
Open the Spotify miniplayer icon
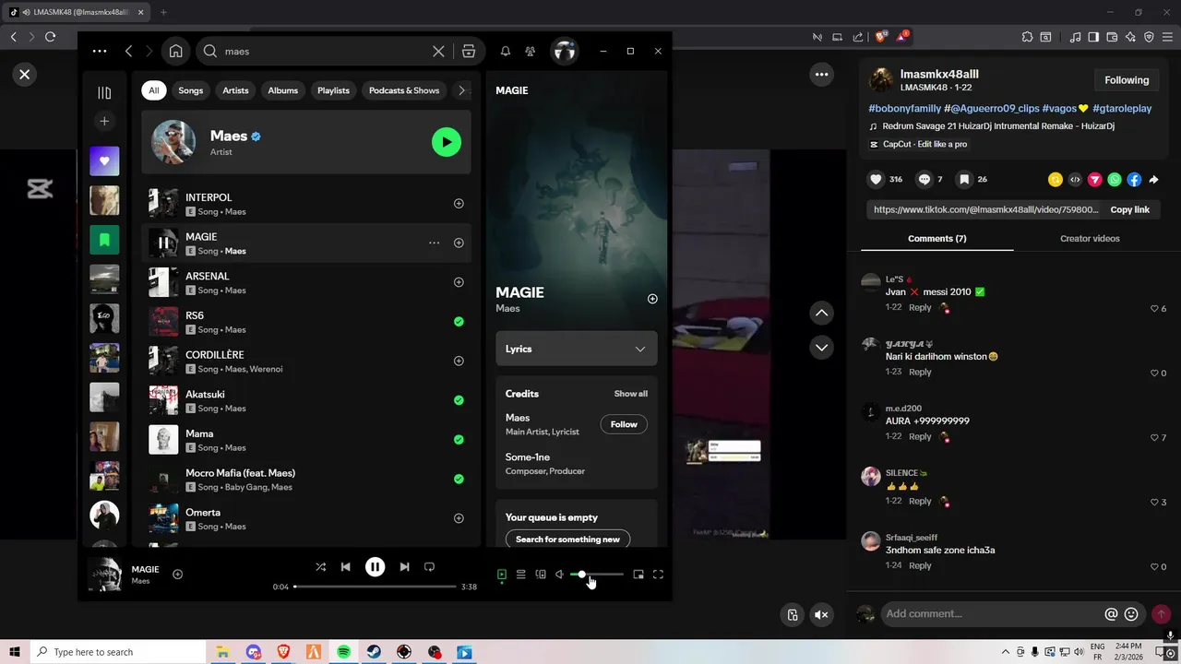pos(638,575)
